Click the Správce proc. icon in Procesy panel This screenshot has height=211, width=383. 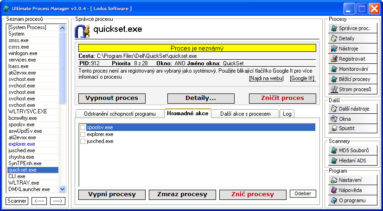[334, 29]
